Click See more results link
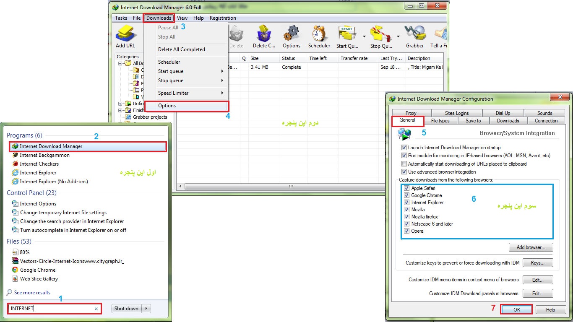The height and width of the screenshot is (322, 573). tap(32, 293)
